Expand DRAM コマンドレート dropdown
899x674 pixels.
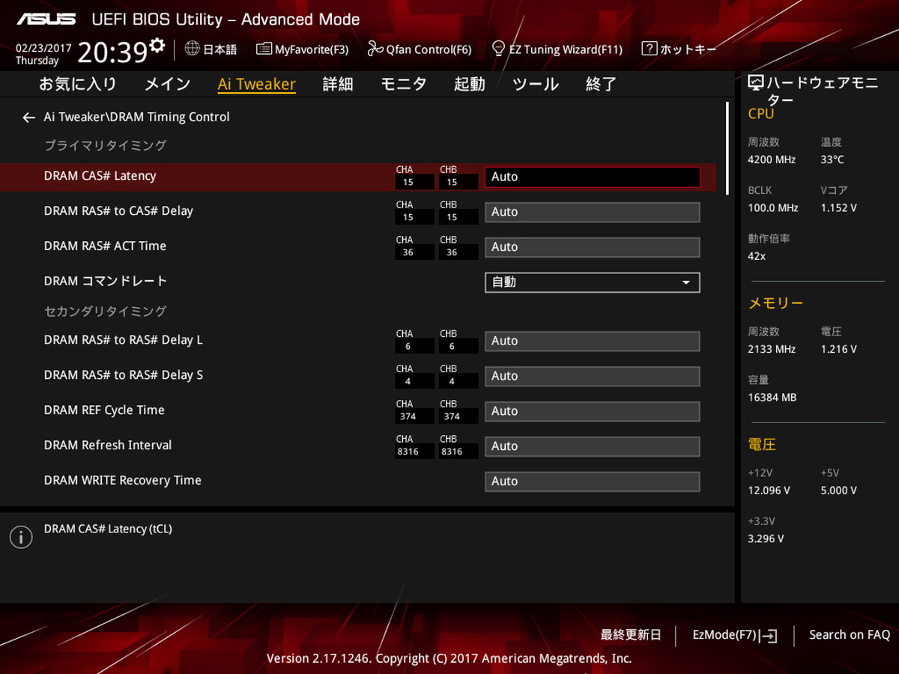click(593, 282)
